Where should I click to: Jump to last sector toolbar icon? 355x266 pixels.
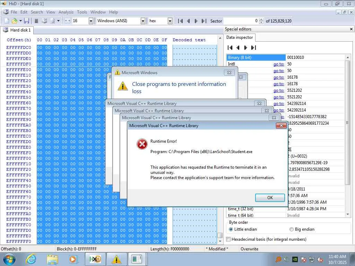(x=204, y=21)
